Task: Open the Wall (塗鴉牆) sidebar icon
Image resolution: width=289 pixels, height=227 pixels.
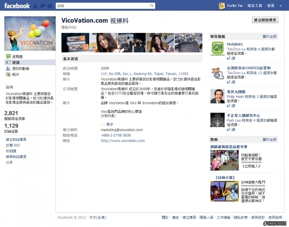Action: [8, 56]
